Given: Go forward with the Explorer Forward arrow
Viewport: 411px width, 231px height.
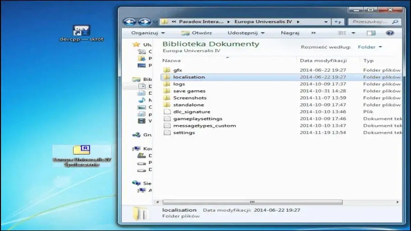Looking at the screenshot, I should tap(144, 22).
